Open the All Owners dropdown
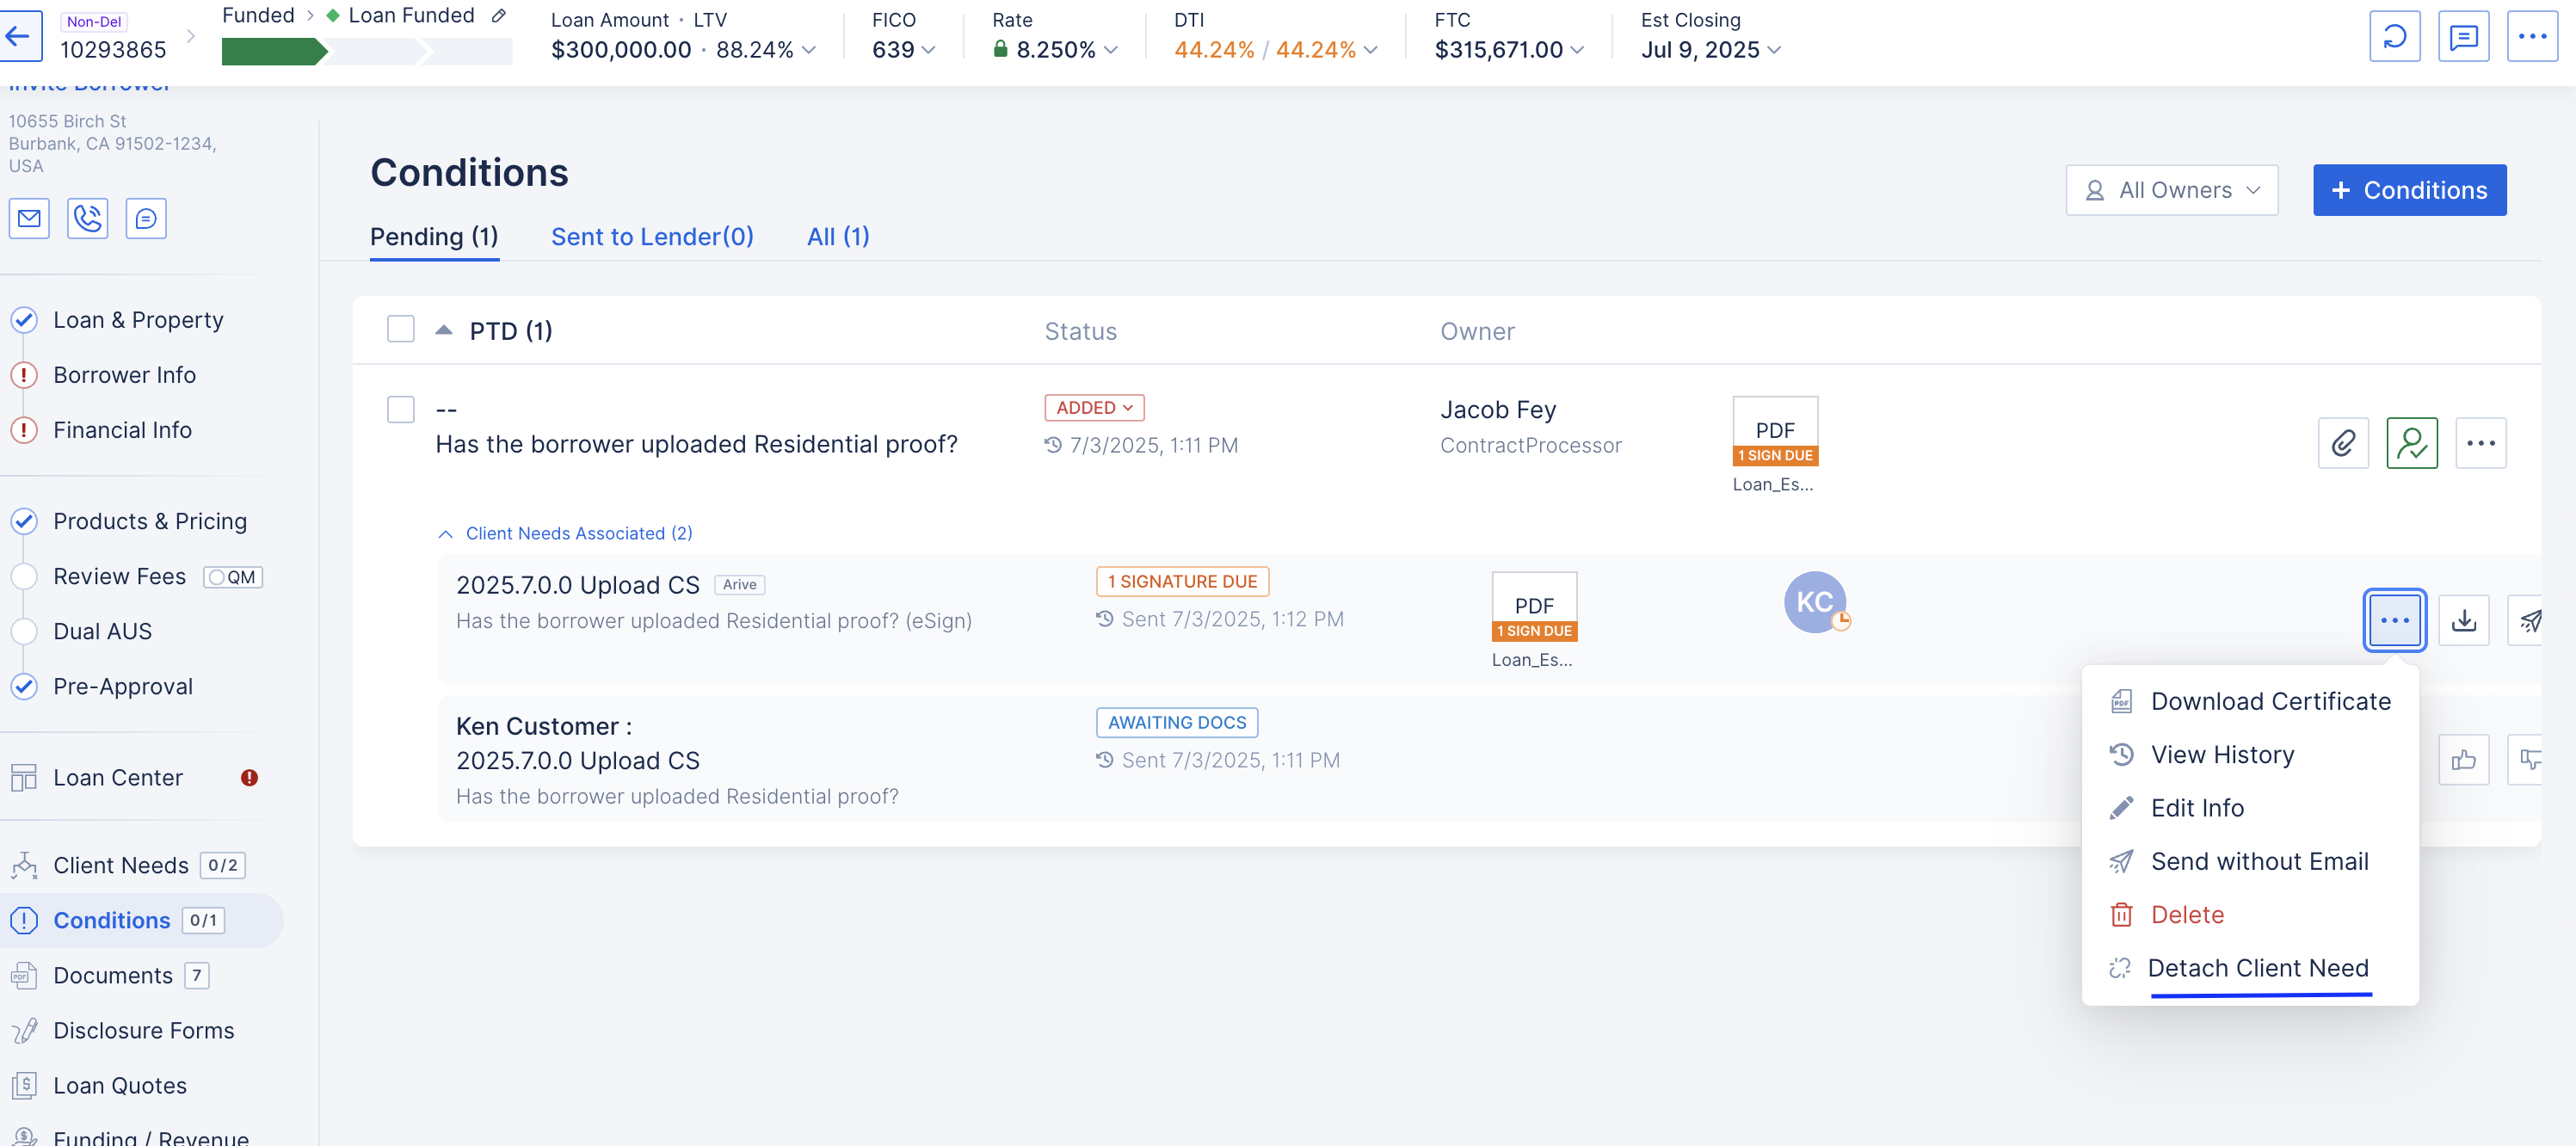Screen dimensions: 2576x1146 [2172, 190]
